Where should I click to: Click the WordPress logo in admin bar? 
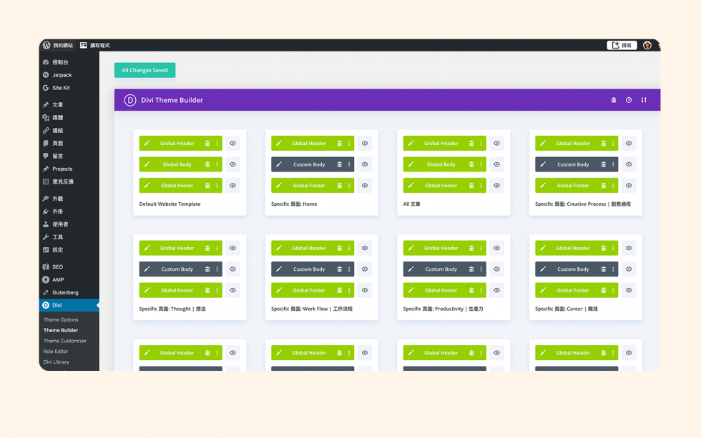click(x=46, y=45)
